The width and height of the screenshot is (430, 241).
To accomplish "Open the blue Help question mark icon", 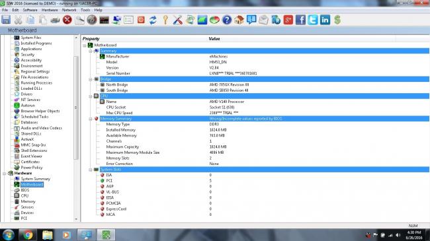I will [x=227, y=20].
